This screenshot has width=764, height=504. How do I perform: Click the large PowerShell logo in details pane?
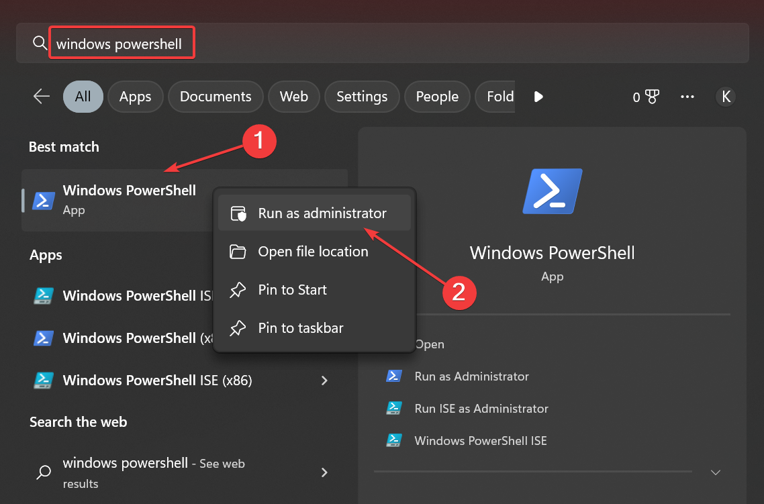click(552, 191)
